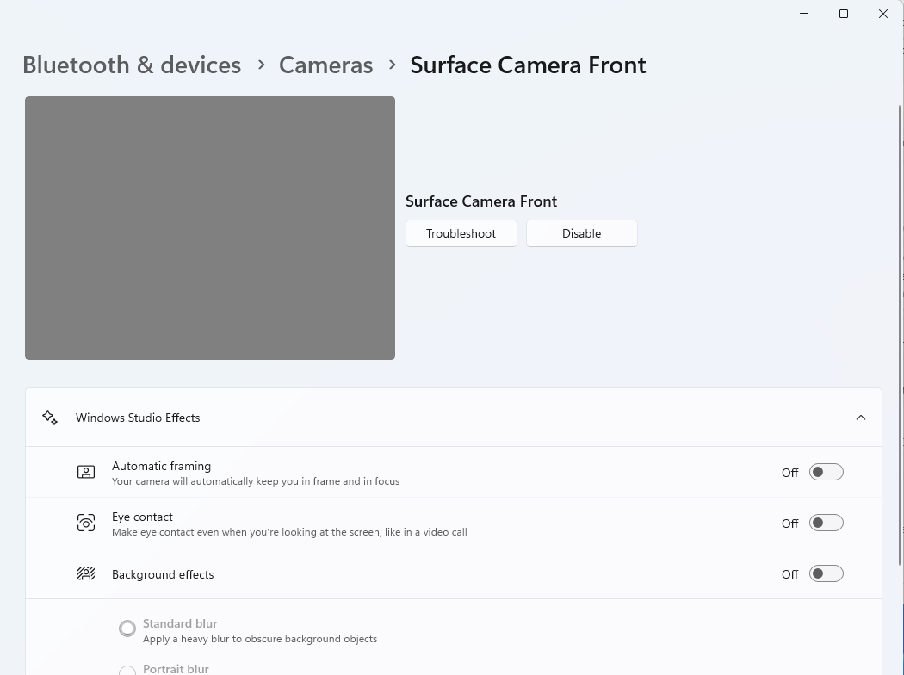Click the Windows Studio Effects sparkle icon

point(50,418)
